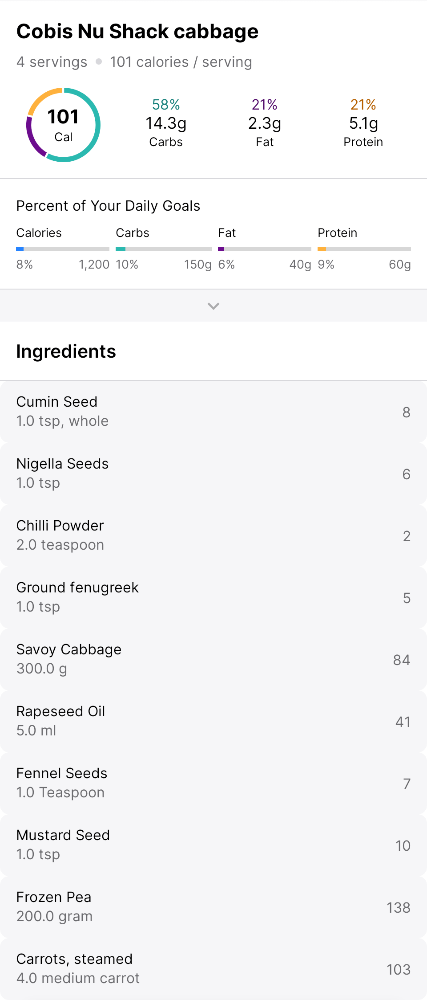
Task: Click the 21% Fat macro summary
Action: point(265,123)
